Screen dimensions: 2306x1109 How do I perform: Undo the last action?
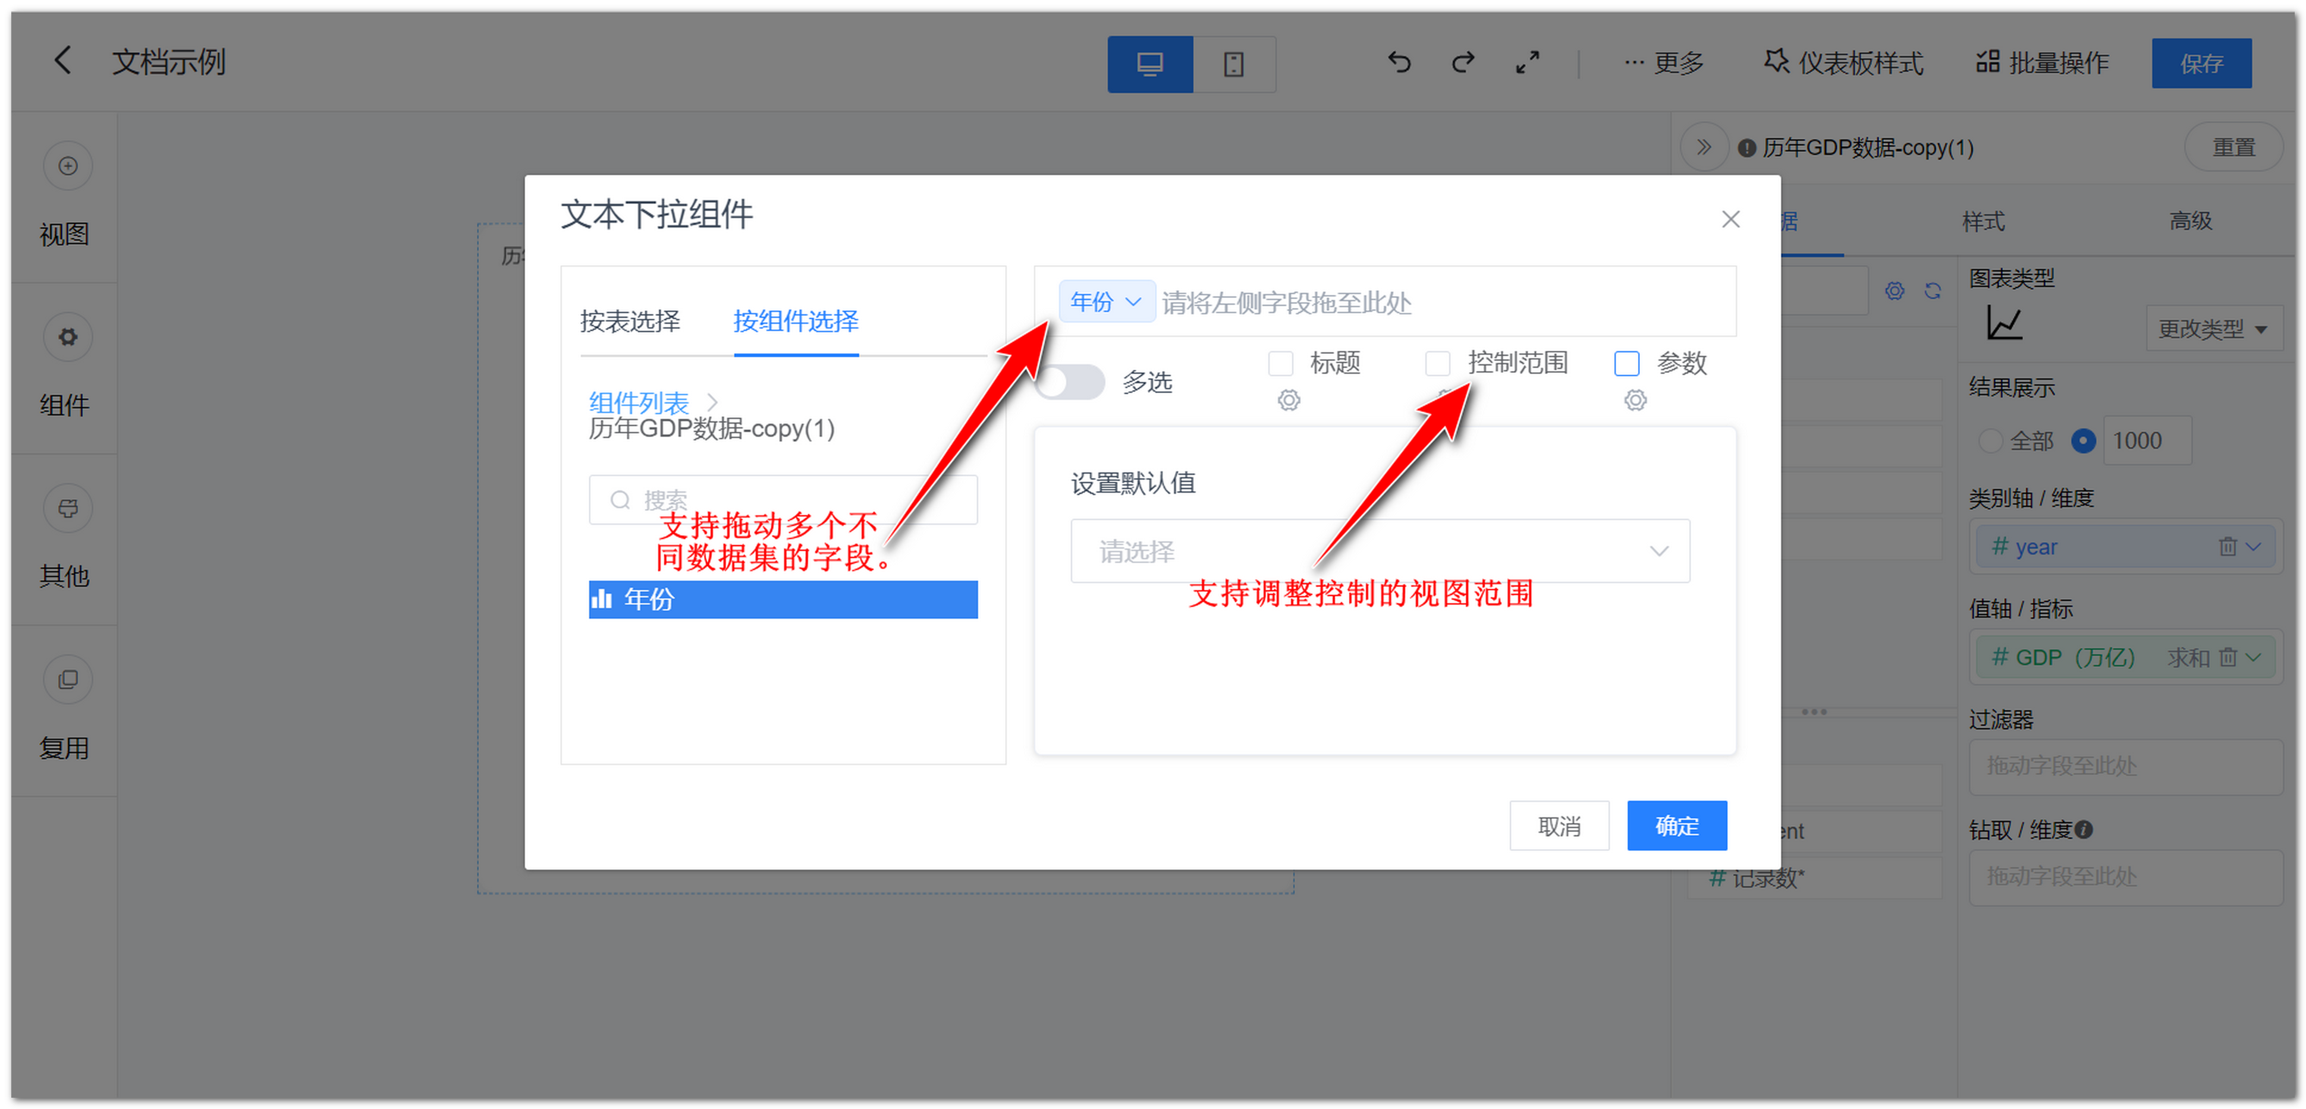pyautogui.click(x=1398, y=62)
